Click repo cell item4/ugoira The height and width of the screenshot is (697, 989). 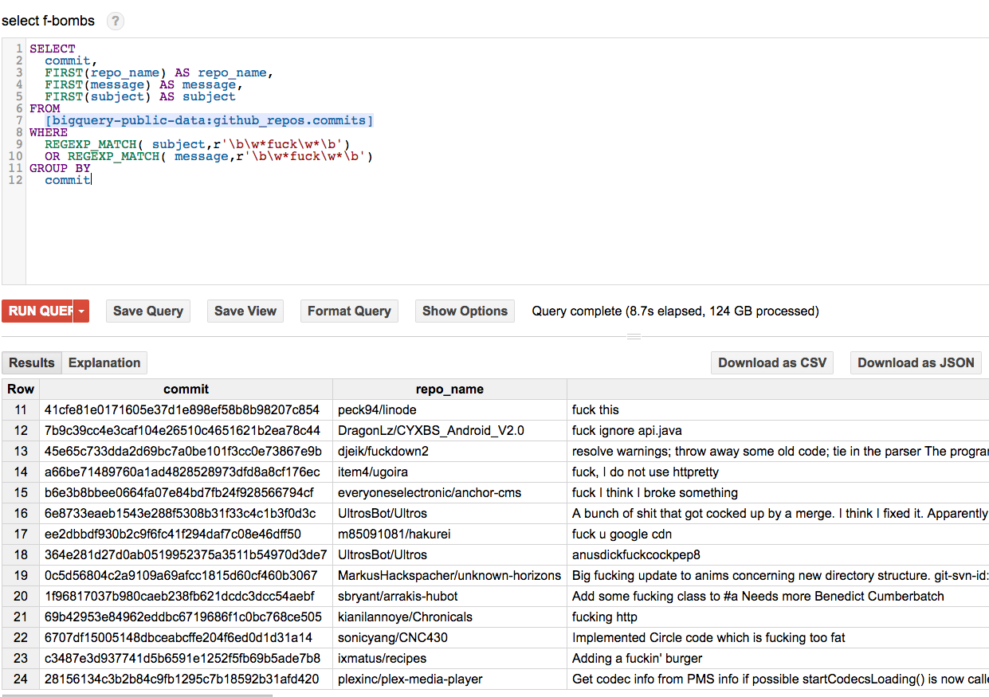click(449, 472)
